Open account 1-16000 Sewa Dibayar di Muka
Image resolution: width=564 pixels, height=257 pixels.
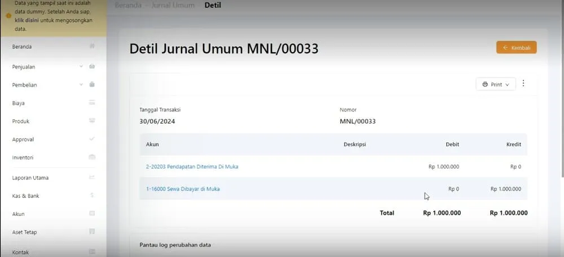point(183,189)
